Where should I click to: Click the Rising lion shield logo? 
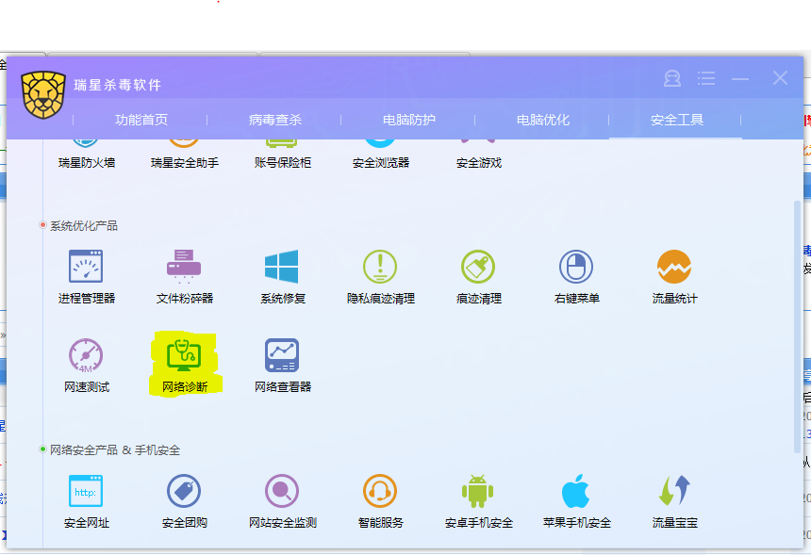click(x=43, y=95)
